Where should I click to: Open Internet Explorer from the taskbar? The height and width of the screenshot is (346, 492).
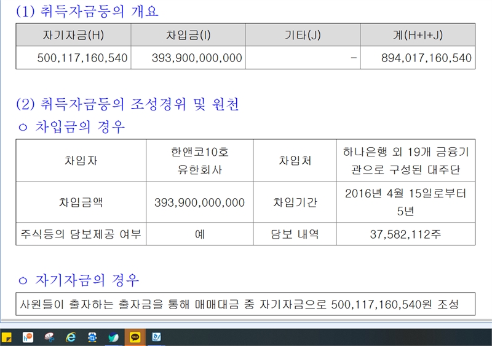click(x=71, y=337)
